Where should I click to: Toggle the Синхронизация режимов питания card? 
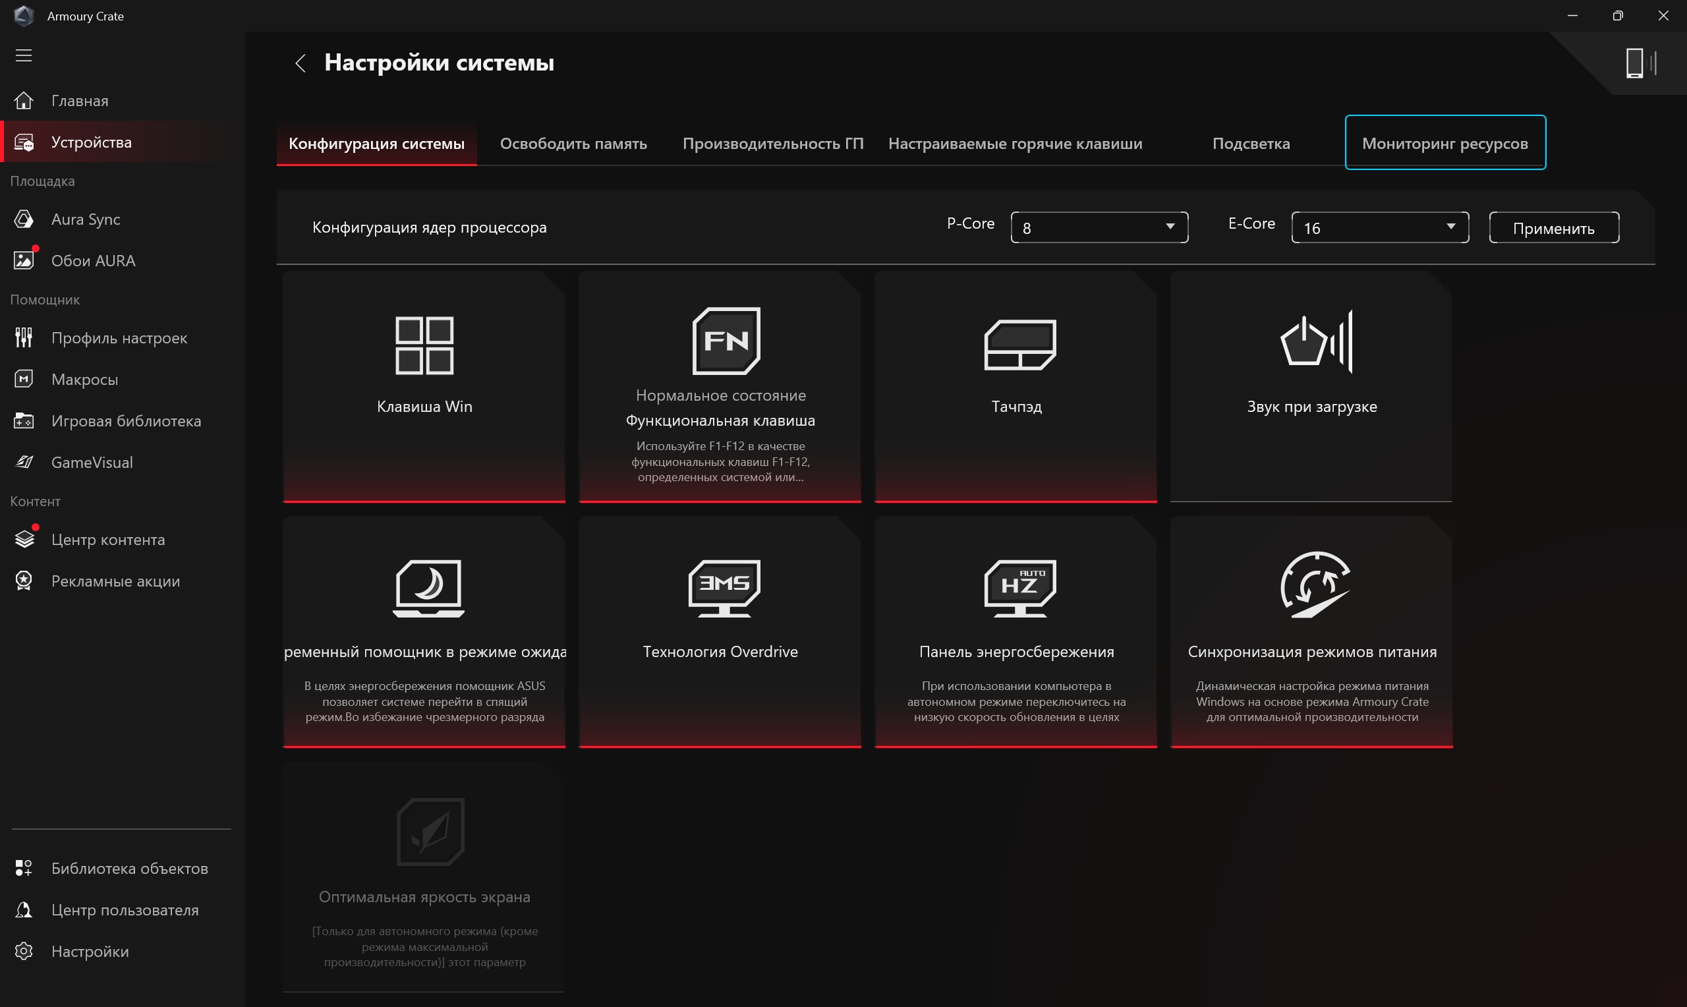click(1311, 633)
